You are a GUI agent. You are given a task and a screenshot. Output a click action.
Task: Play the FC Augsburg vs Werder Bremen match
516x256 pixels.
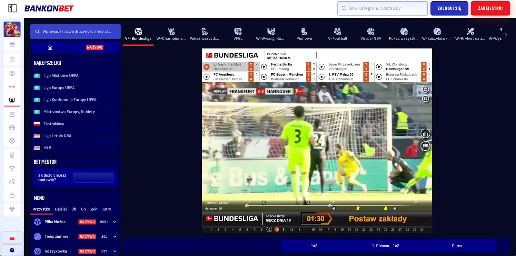pos(206,77)
